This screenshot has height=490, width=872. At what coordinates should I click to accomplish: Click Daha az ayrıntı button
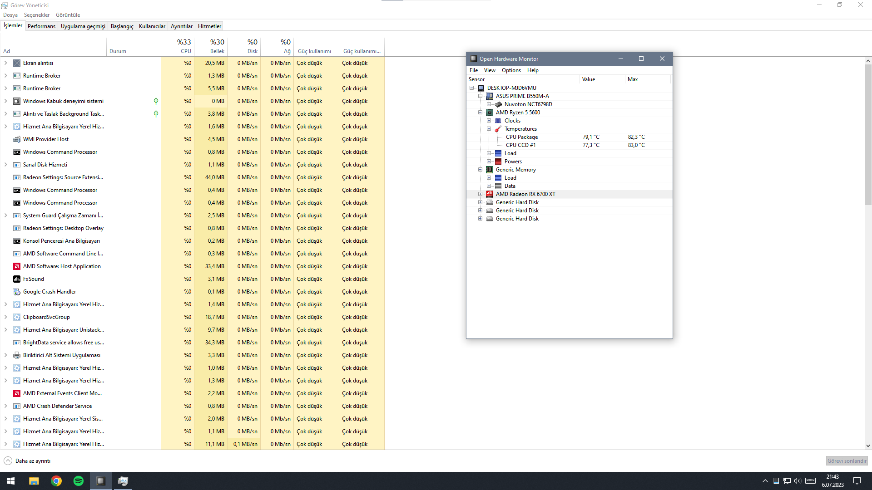[27, 461]
